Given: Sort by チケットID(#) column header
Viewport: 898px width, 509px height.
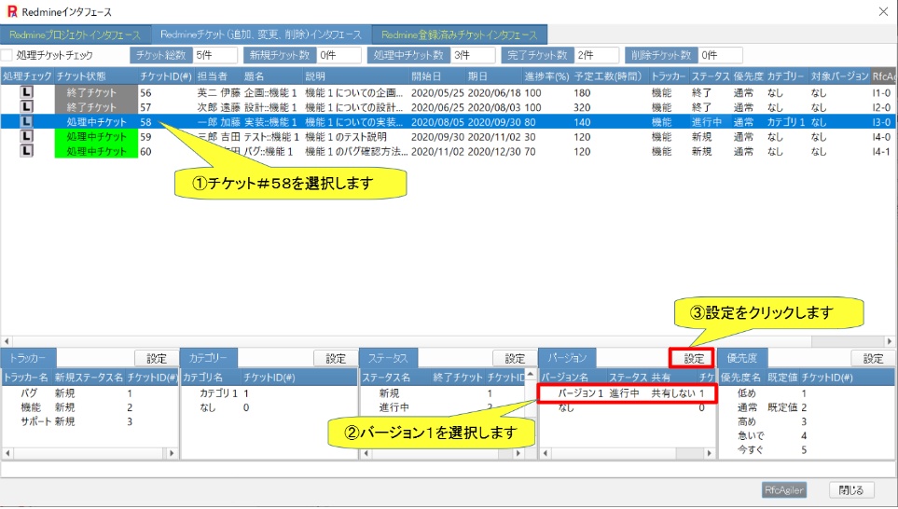Looking at the screenshot, I should (166, 76).
